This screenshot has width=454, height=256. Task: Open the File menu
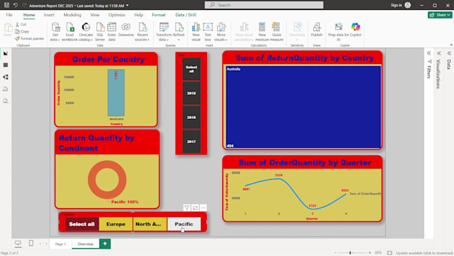click(x=9, y=15)
